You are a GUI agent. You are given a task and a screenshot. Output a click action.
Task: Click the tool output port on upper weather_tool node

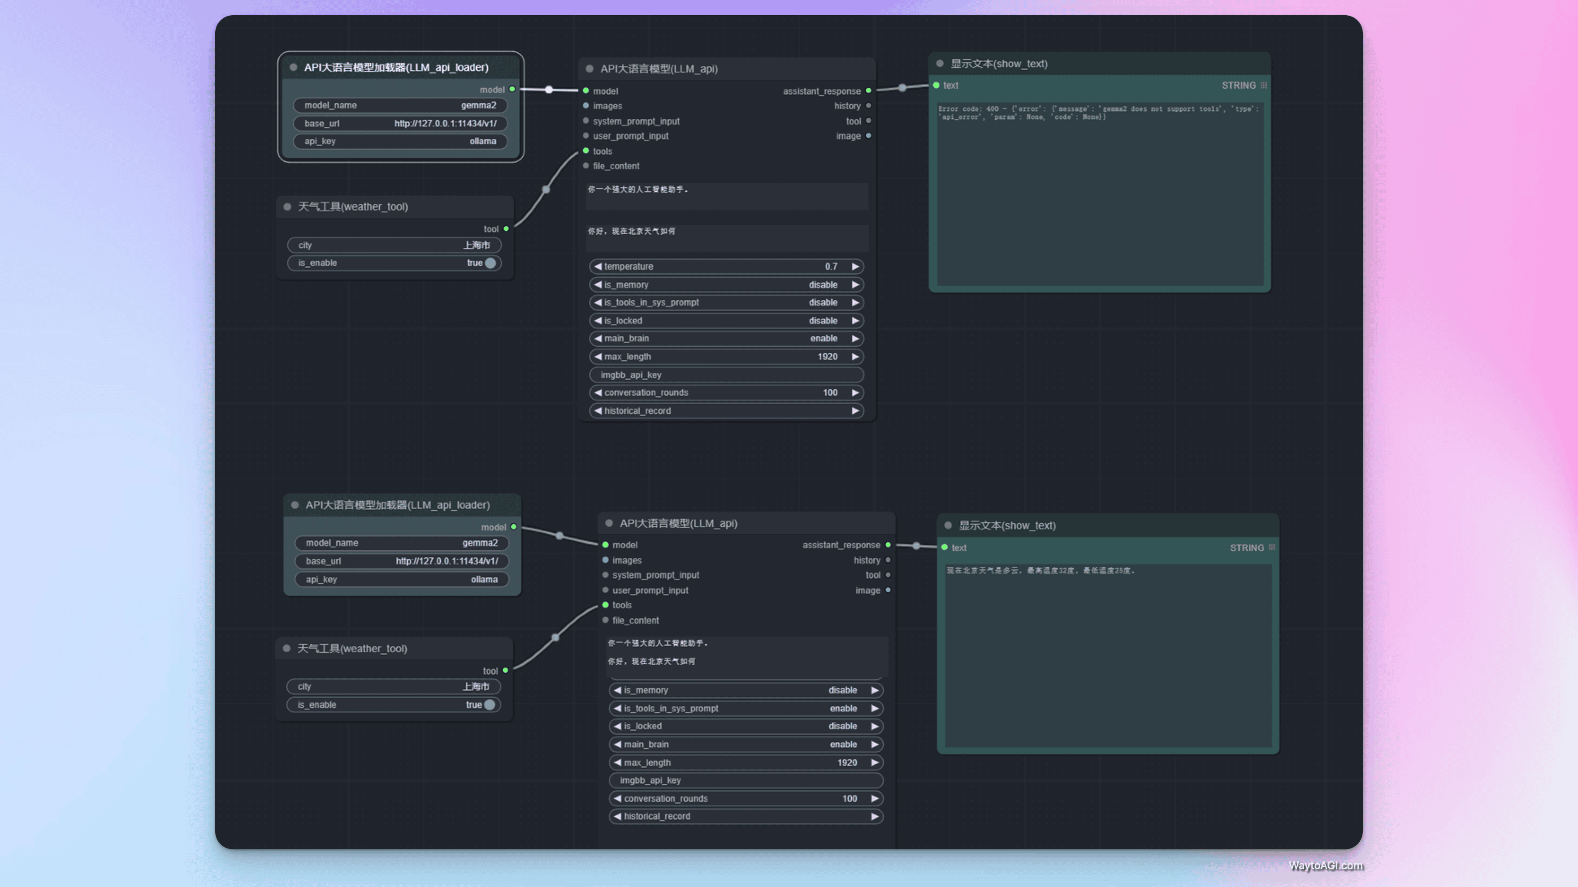506,229
